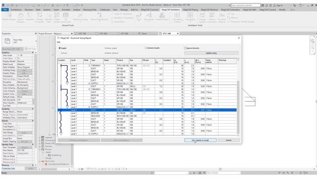This screenshot has width=317, height=178.
Task: Open quick access toolbar customize dropdown
Action: pyautogui.click(x=82, y=5)
